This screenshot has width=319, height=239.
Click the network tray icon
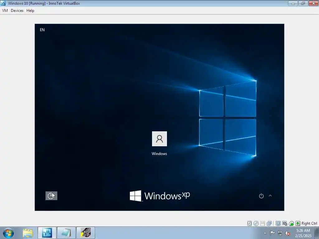click(x=280, y=233)
